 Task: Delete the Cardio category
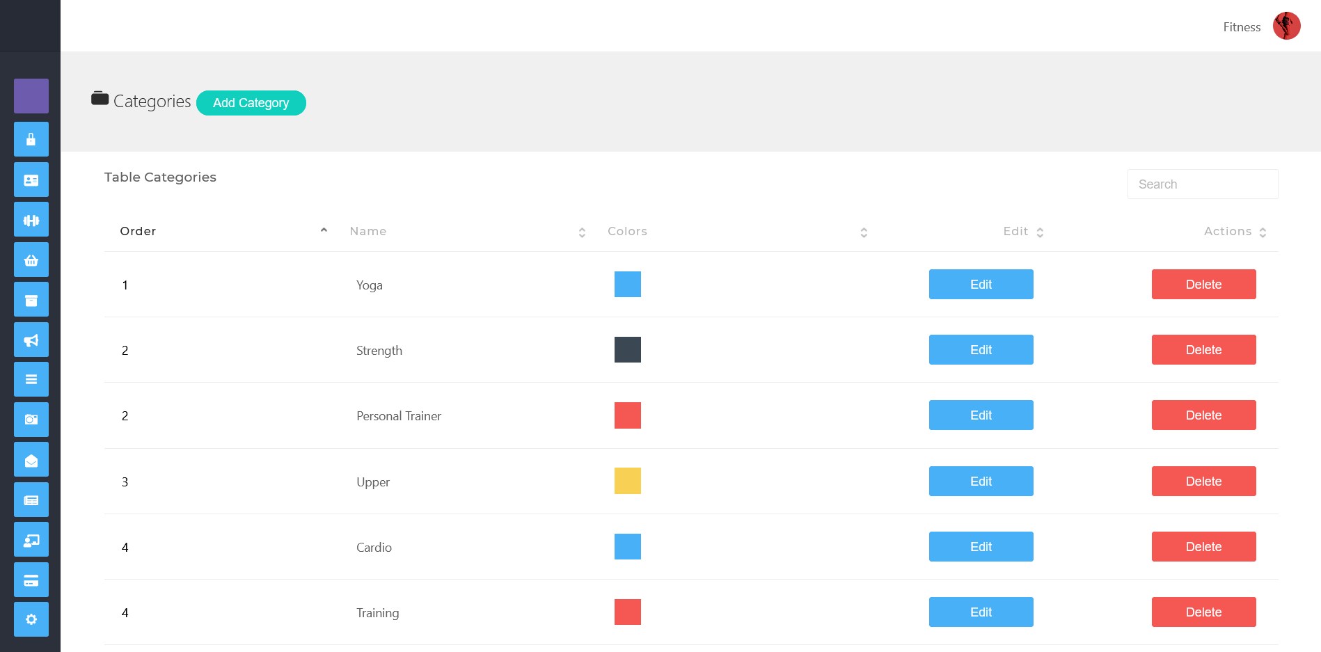pyautogui.click(x=1203, y=546)
